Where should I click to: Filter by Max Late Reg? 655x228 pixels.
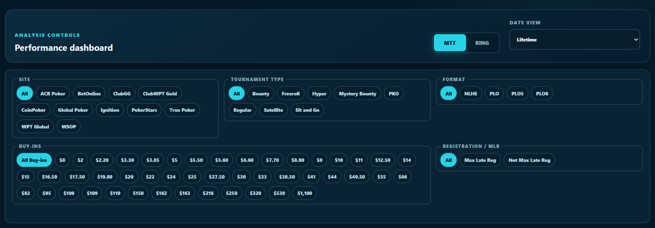pyautogui.click(x=480, y=160)
